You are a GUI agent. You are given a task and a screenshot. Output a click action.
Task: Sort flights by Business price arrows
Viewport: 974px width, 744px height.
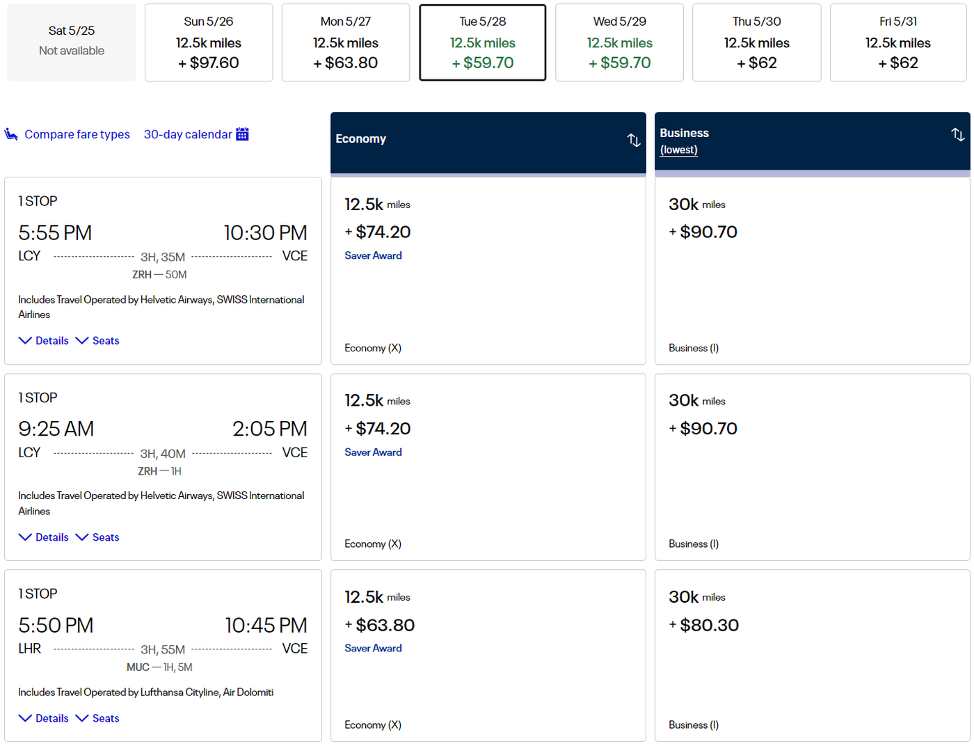point(957,135)
